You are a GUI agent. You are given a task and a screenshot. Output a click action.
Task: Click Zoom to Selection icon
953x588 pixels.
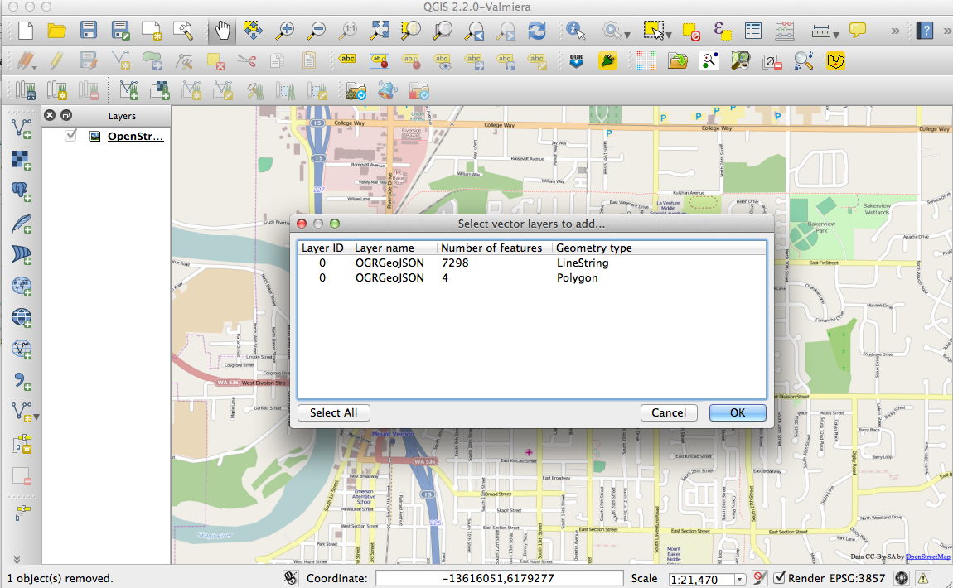(x=412, y=31)
